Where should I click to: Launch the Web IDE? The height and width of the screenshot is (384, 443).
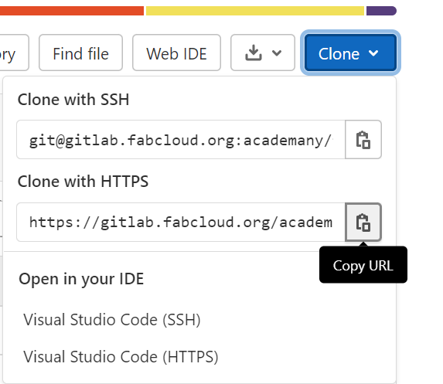[x=176, y=53]
